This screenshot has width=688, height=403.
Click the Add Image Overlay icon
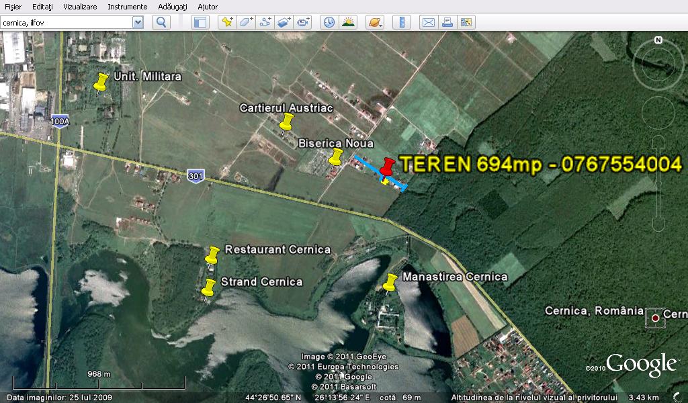coord(284,22)
